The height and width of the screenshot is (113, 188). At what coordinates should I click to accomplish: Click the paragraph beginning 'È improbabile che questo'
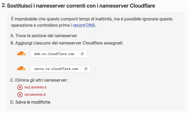click(92, 22)
